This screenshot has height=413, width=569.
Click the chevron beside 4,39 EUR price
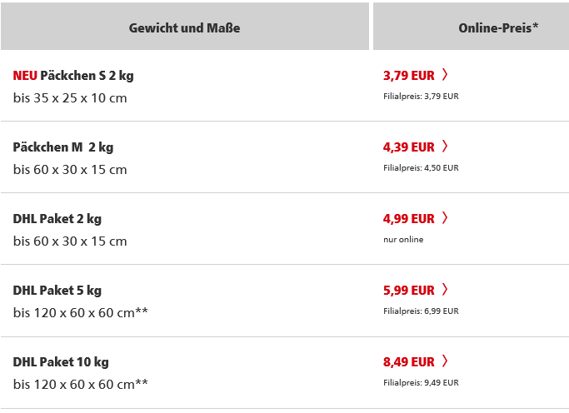[445, 146]
